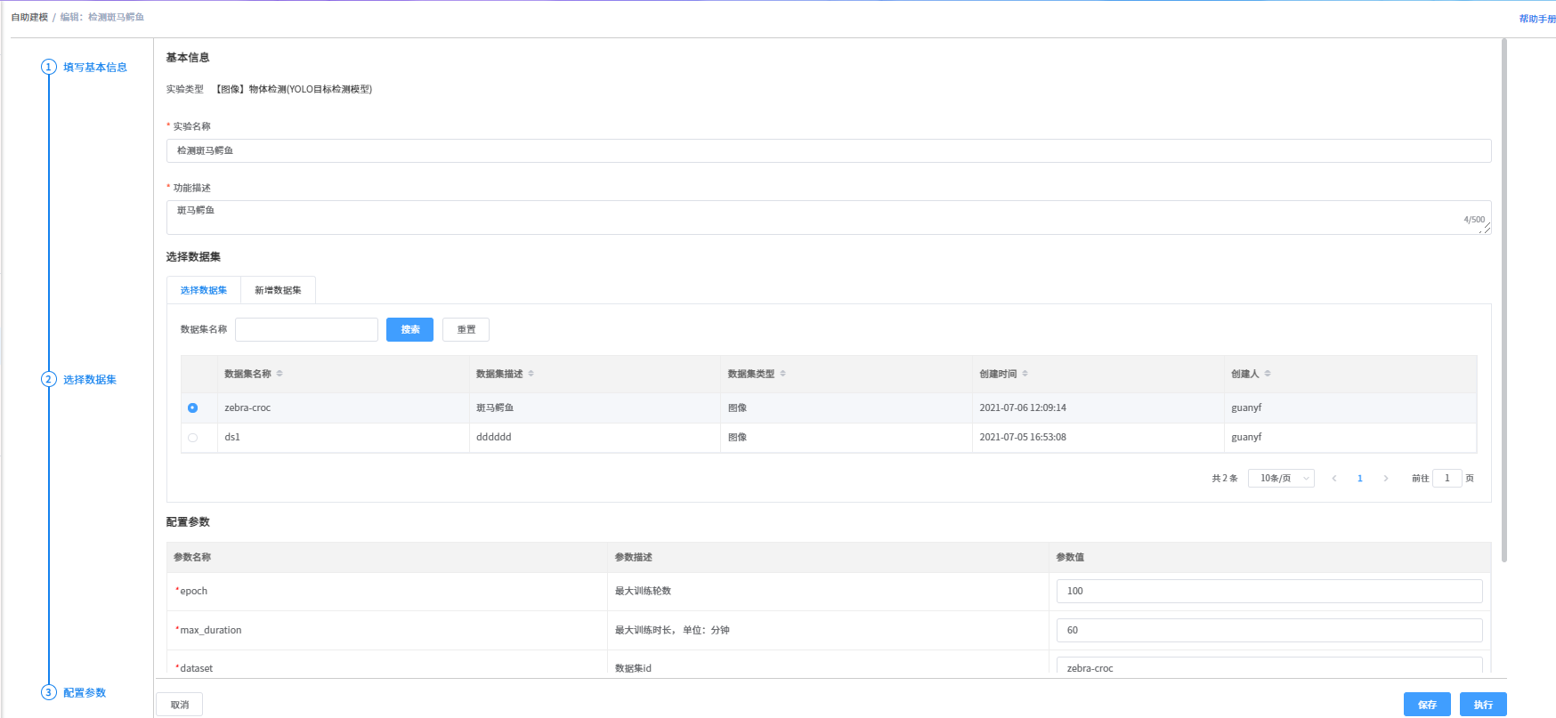Click the textarea resize handle icon
The image size is (1556, 718).
[1486, 229]
